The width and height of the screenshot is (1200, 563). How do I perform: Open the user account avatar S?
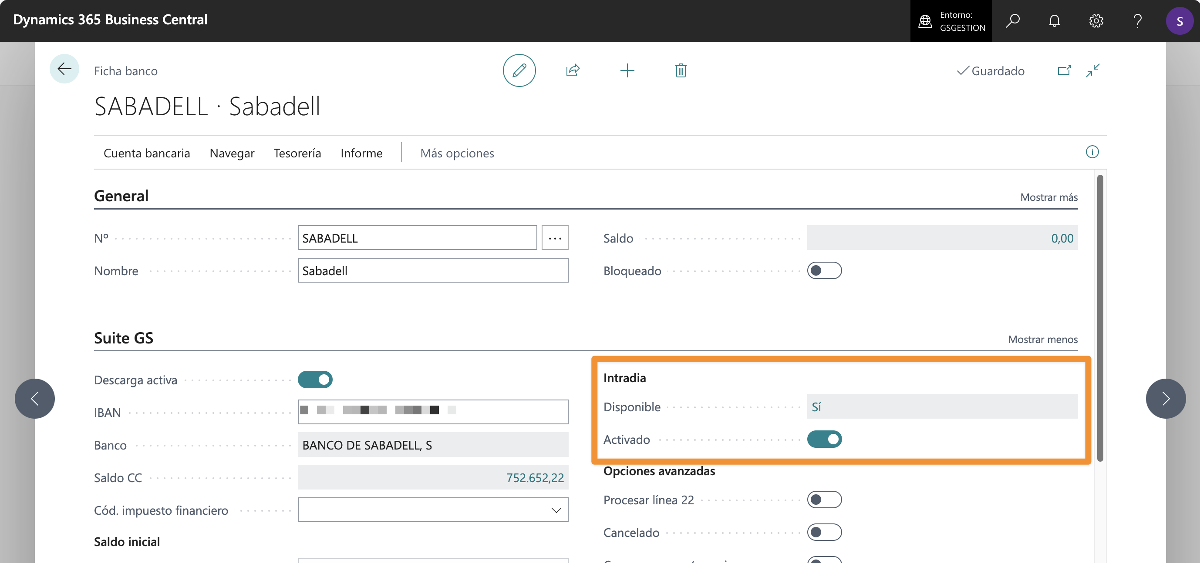tap(1179, 21)
